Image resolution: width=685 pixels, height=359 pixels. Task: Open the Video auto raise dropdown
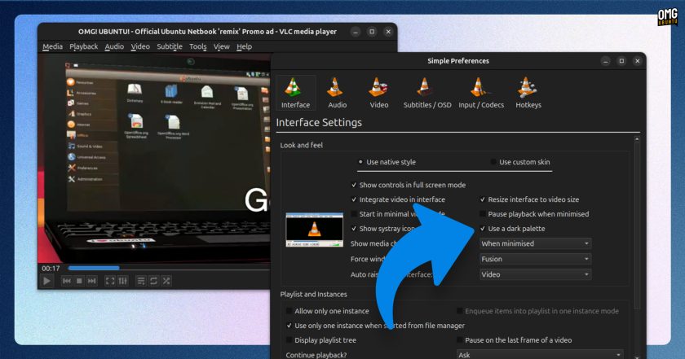coord(535,274)
